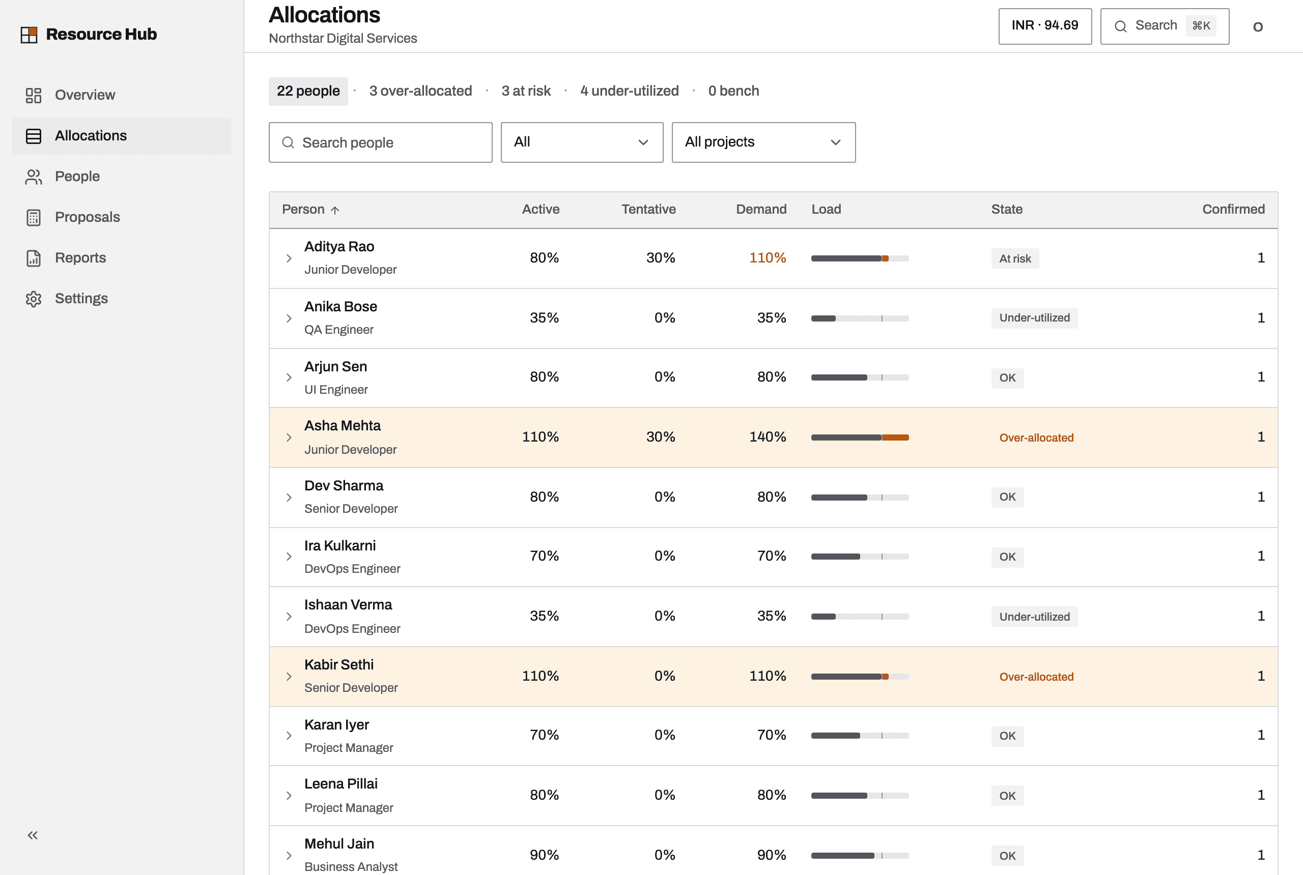Open the People section
The image size is (1303, 875).
pos(121,177)
